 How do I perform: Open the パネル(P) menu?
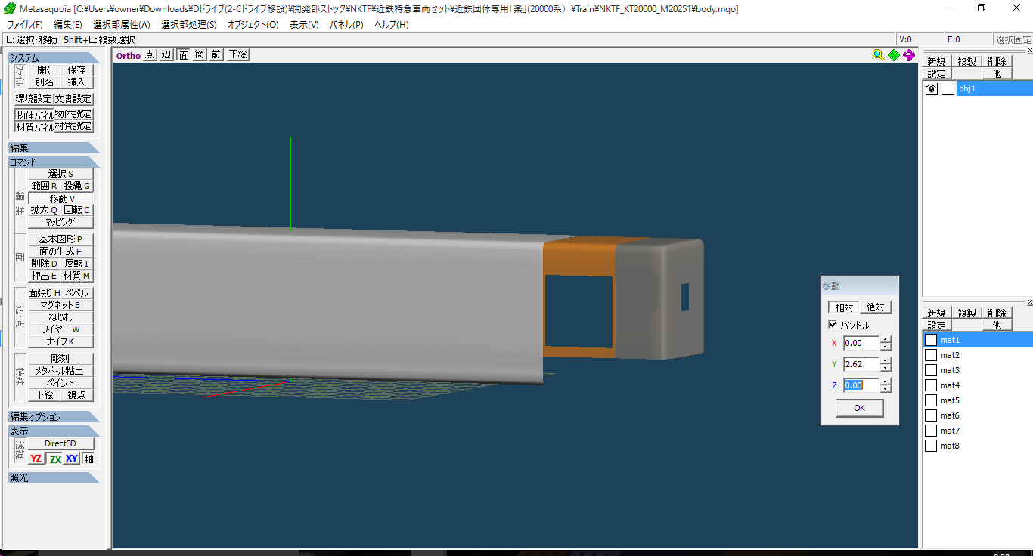346,24
